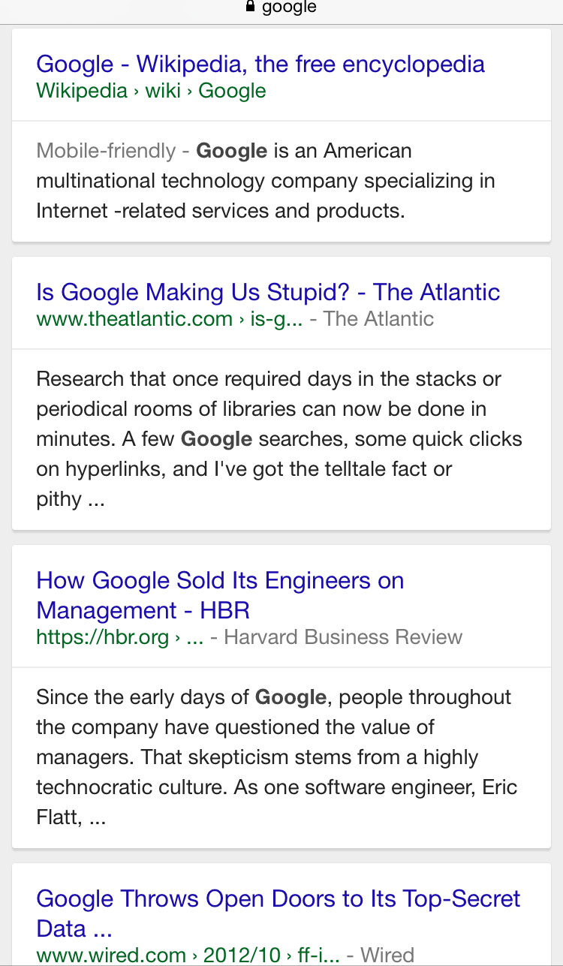Open Google Throws Open Doors to Top-Secret Data
This screenshot has height=966, width=563.
pyautogui.click(x=278, y=898)
